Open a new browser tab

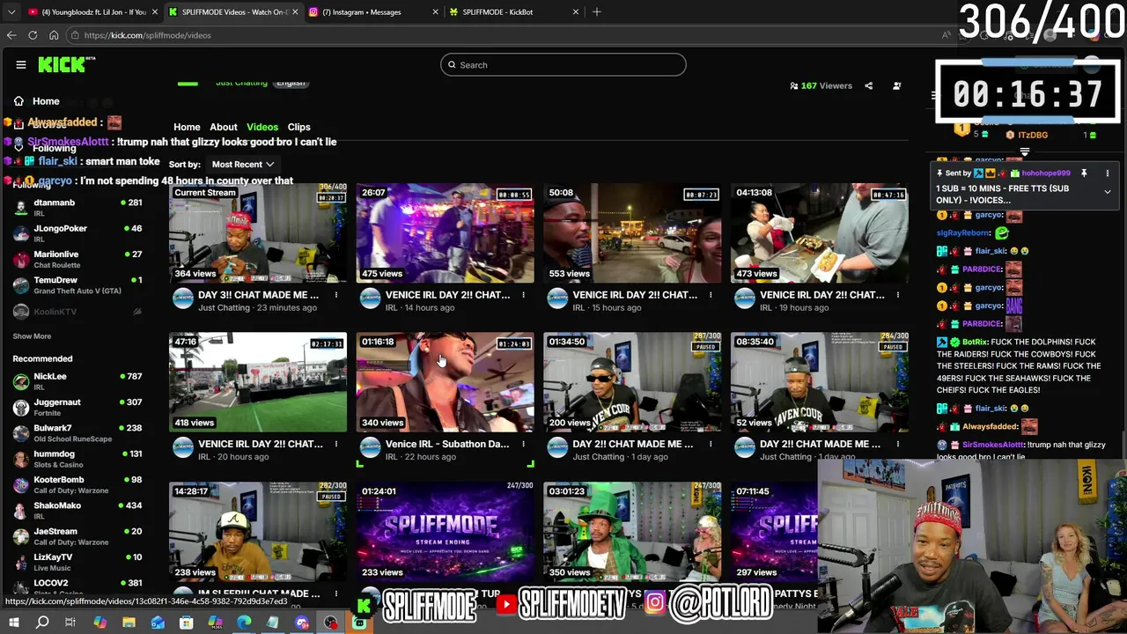[x=597, y=11]
